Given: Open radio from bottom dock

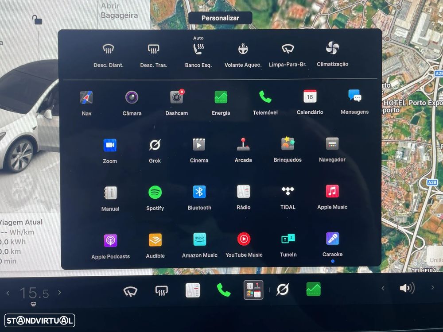Looking at the screenshot, I should coord(193,290).
